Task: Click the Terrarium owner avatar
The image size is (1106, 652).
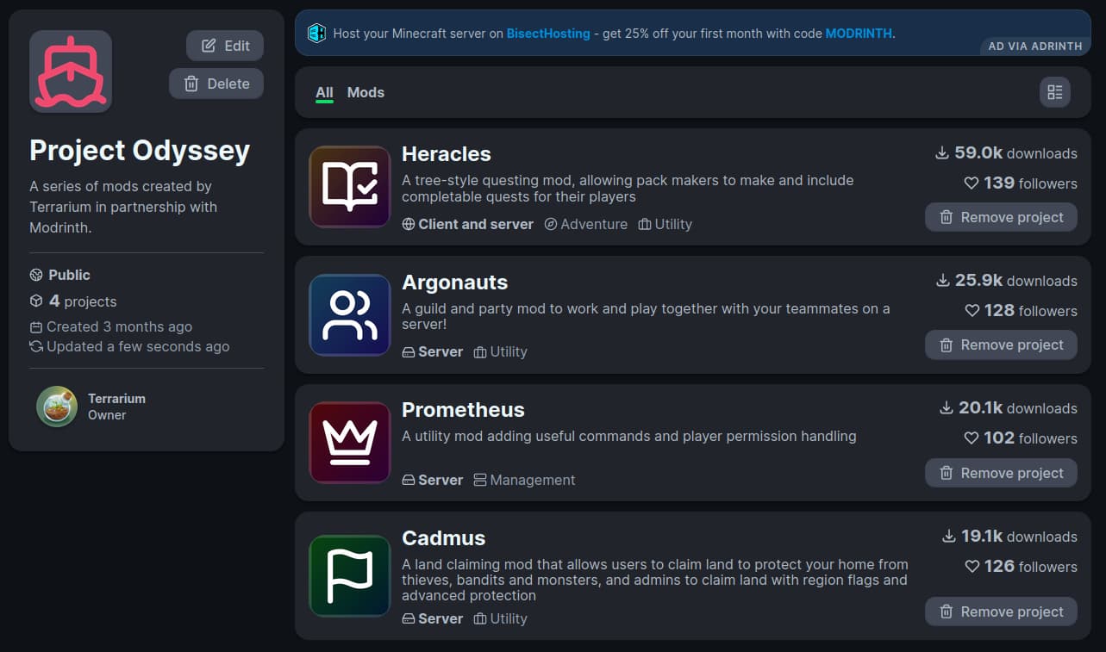Action: pos(56,406)
